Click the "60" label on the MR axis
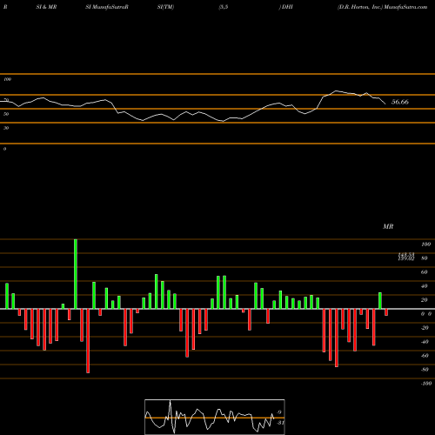 pos(425,272)
